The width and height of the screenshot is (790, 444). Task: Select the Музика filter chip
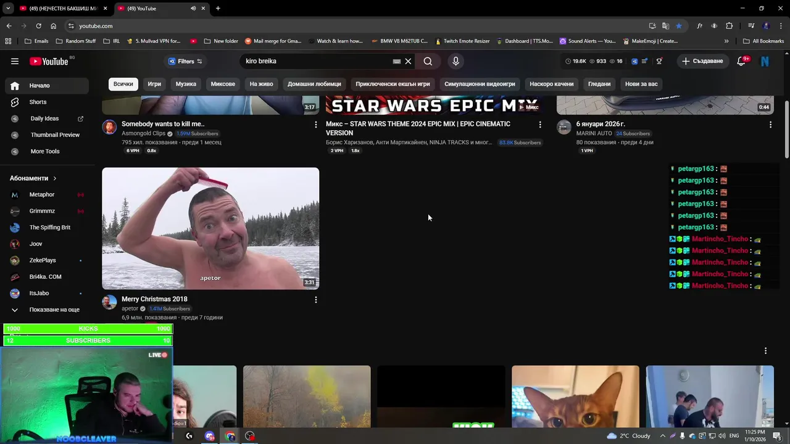pos(186,84)
